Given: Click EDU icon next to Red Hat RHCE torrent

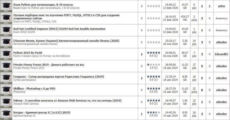Looking at the screenshot, I should 6,30.
